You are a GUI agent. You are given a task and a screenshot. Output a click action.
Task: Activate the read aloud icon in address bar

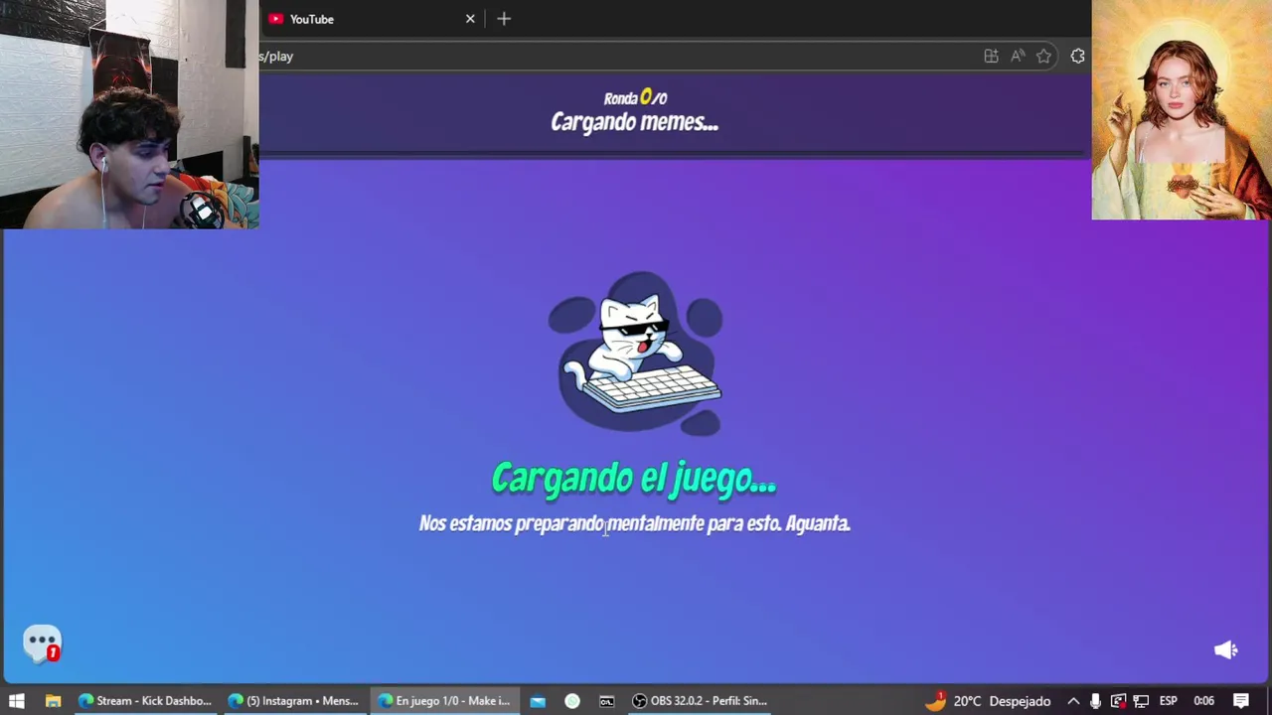1018,57
